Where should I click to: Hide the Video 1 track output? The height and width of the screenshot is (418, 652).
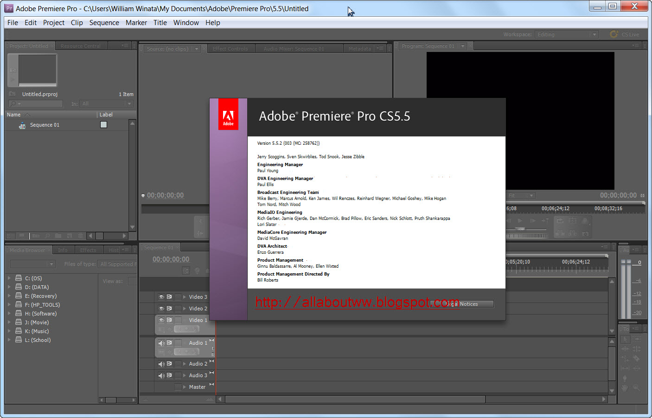point(161,320)
